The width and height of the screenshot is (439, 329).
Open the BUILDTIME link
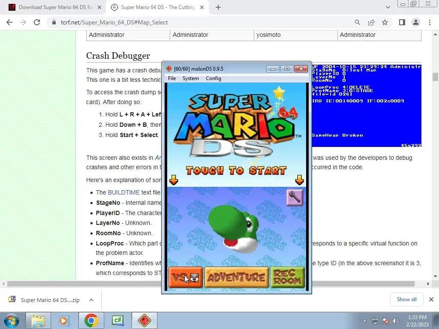pos(124,192)
